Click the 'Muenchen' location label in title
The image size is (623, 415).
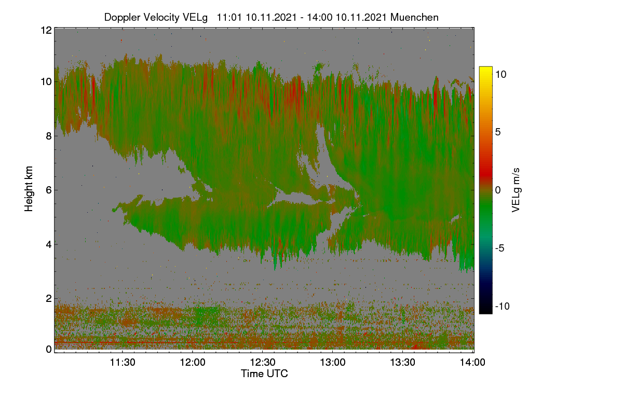pos(414,17)
